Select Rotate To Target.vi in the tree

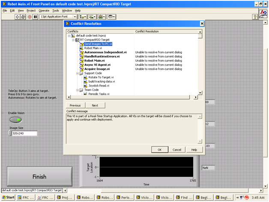click(101, 77)
